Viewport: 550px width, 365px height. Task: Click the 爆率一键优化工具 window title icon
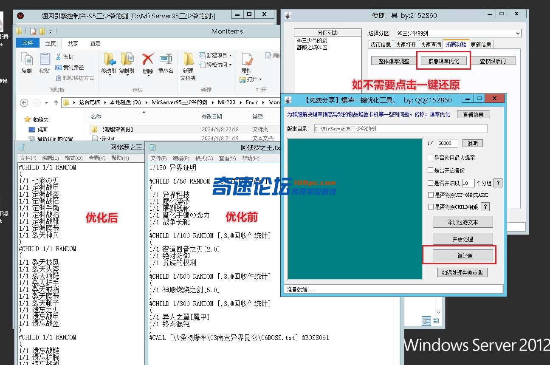[288, 100]
